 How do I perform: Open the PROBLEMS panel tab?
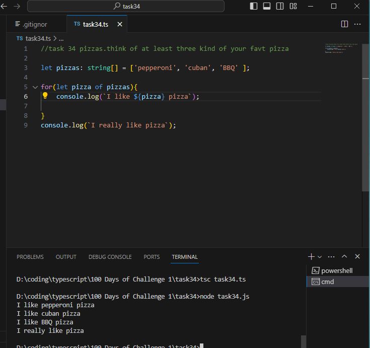click(x=30, y=257)
